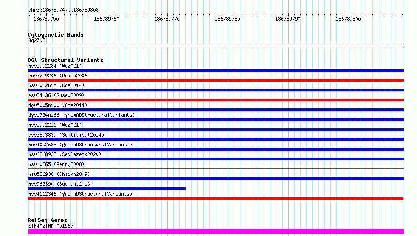
Task: Click ruler position 186789780
Action: 227,19
